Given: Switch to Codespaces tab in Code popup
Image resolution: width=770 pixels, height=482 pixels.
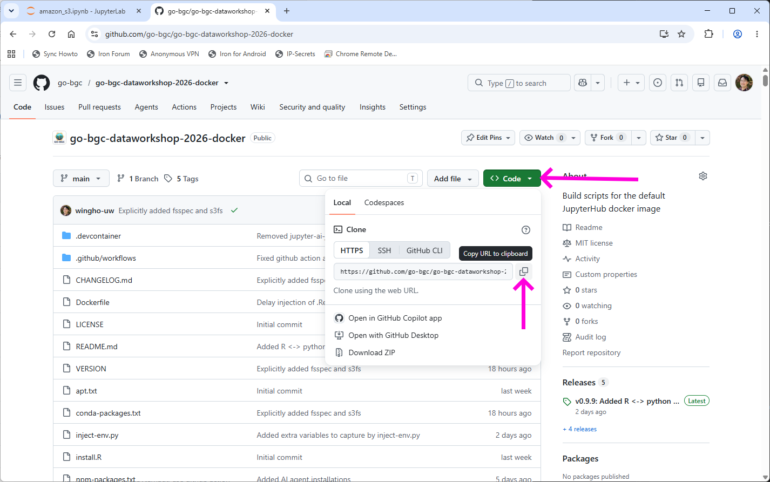Looking at the screenshot, I should (x=384, y=203).
